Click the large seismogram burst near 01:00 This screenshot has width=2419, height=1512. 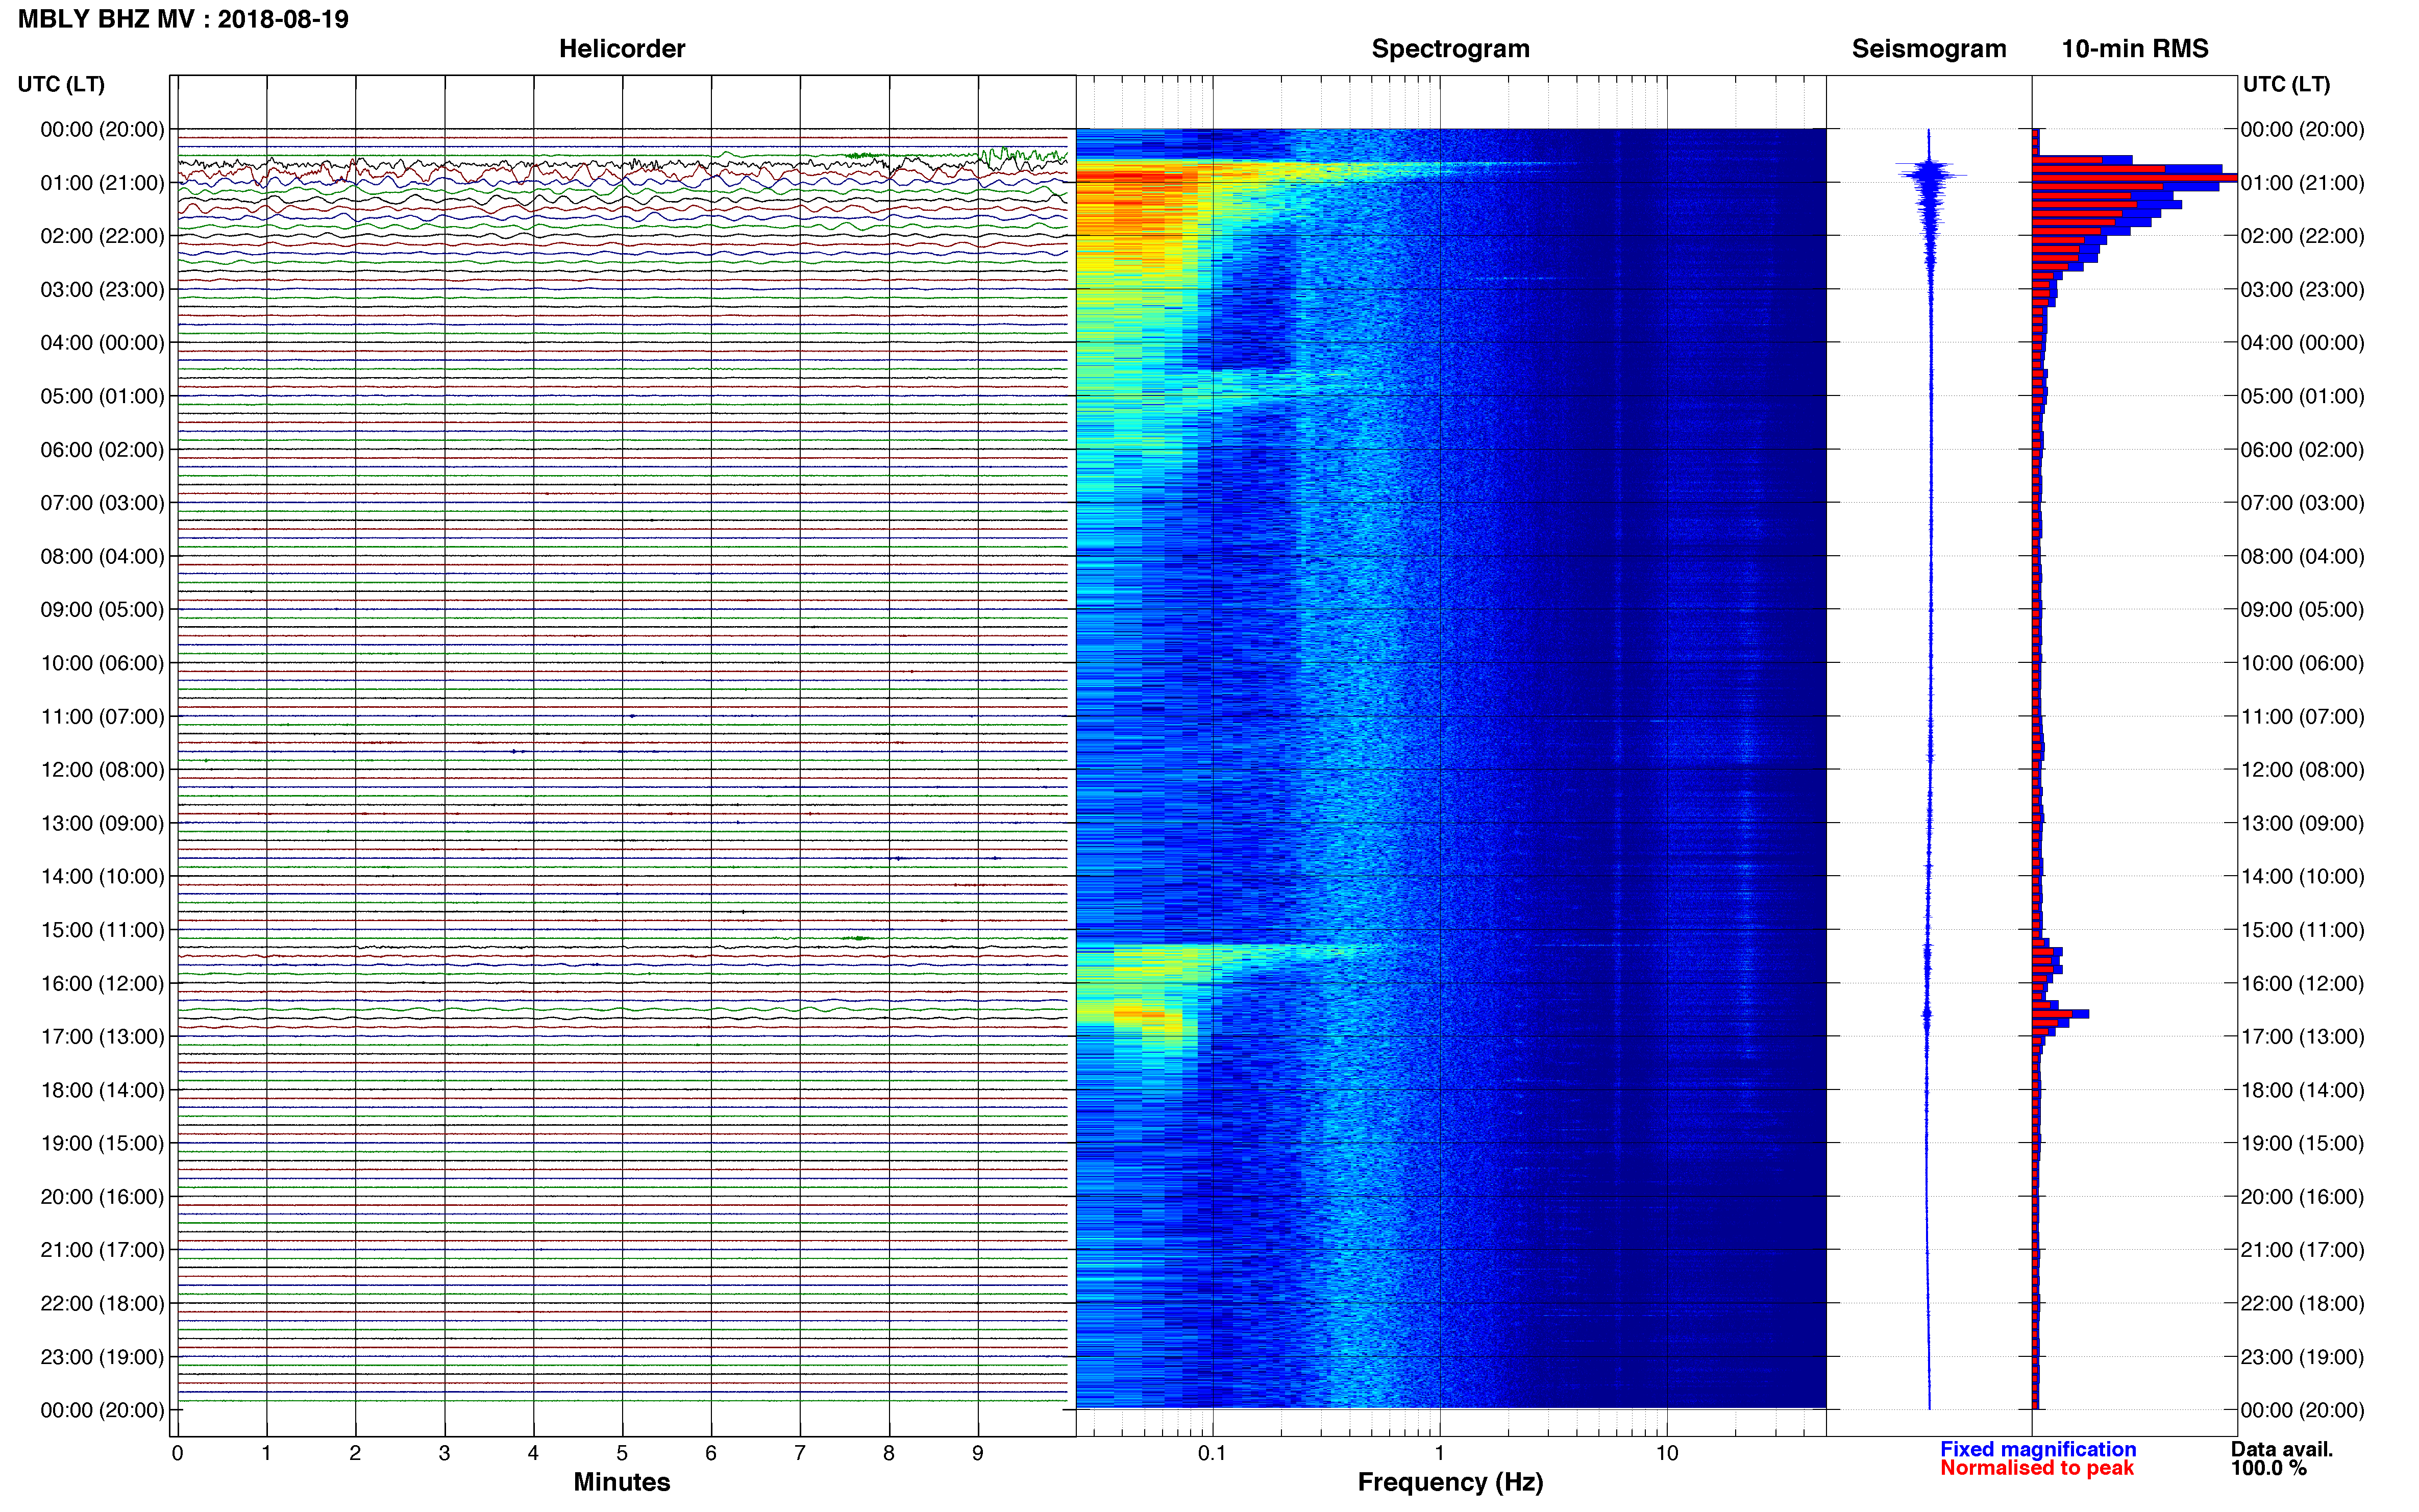[1930, 175]
